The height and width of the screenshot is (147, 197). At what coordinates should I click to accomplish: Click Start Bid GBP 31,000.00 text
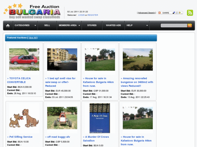coord(96,91)
